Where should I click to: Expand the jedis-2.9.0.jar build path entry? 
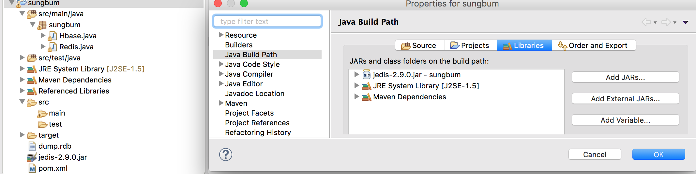[x=356, y=75]
